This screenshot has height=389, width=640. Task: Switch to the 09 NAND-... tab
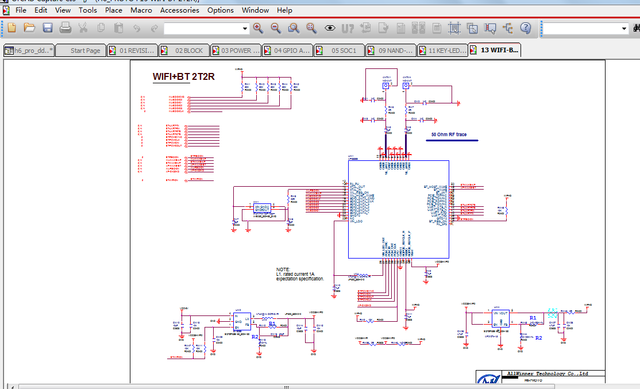click(391, 51)
